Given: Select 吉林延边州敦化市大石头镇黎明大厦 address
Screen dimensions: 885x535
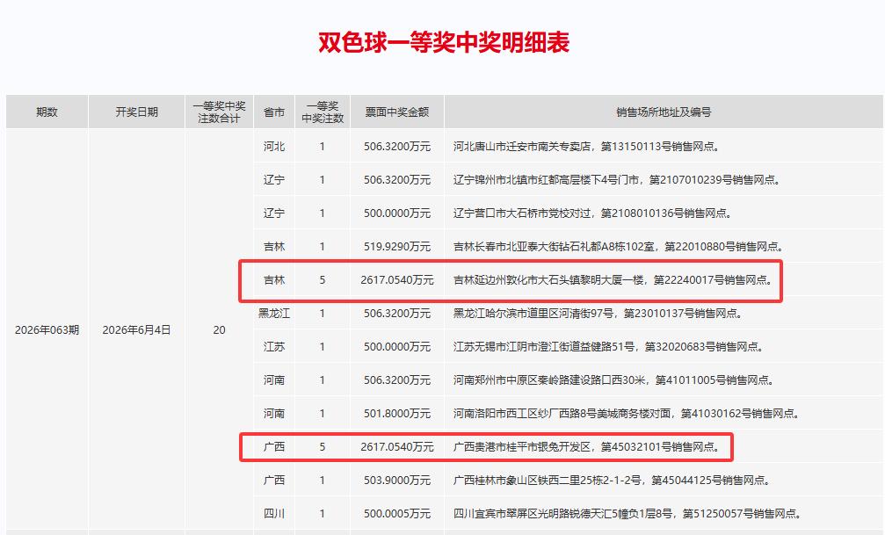Looking at the screenshot, I should [613, 279].
